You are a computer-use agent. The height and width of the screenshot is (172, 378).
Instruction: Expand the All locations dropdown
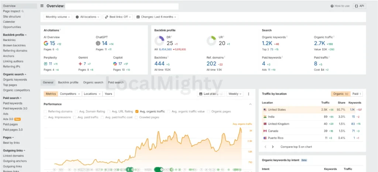87,17
